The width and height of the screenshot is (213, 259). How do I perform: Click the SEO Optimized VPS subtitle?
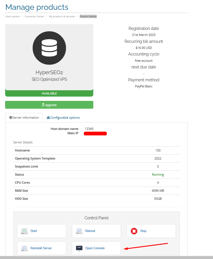pos(49,79)
